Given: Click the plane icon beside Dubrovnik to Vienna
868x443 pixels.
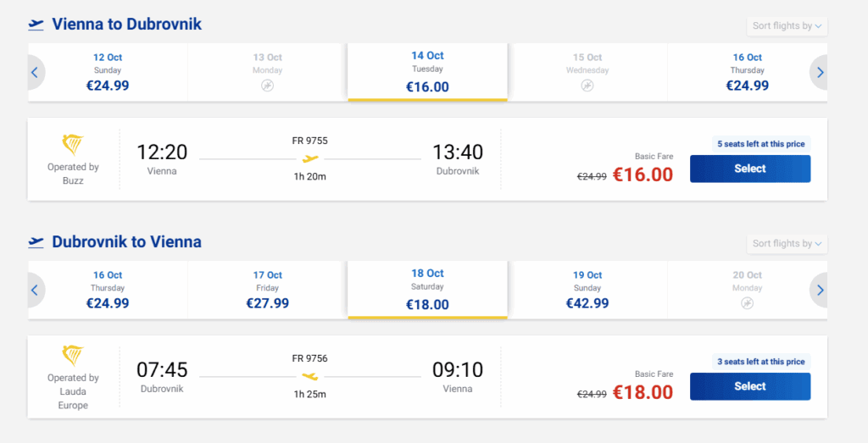Looking at the screenshot, I should (36, 242).
